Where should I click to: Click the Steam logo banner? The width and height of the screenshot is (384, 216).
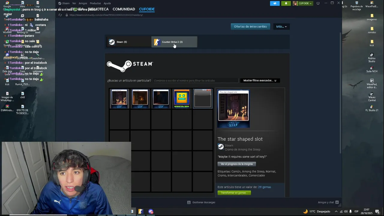coord(130,66)
